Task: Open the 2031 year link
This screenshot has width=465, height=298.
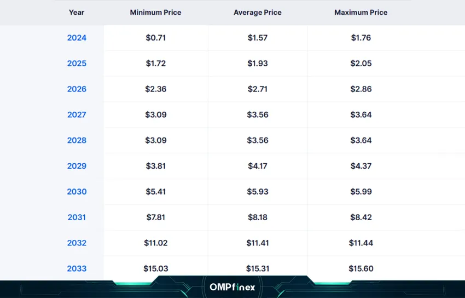Action: tap(77, 217)
